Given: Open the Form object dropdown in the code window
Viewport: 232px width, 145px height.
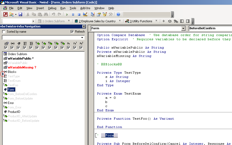Looking at the screenshot, I should [x=183, y=28].
